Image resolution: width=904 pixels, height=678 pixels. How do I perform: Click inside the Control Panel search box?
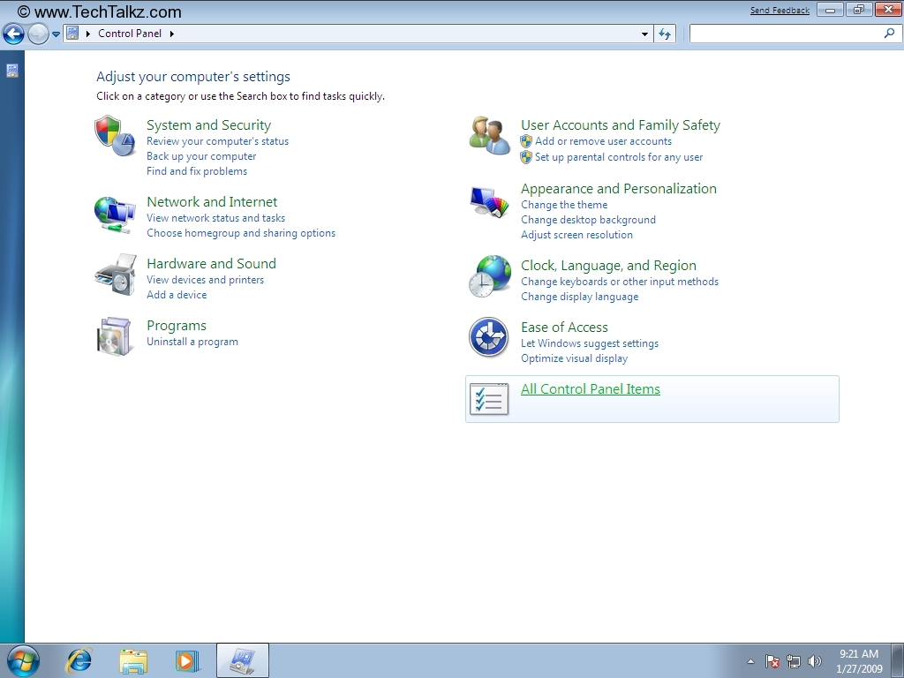coord(786,34)
